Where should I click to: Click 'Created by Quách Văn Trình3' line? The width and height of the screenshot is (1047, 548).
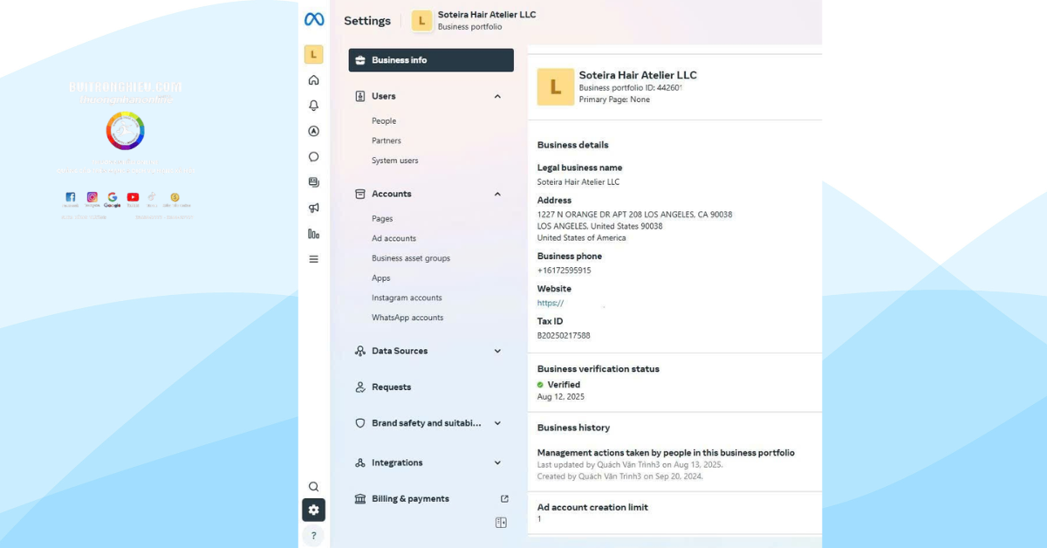click(x=620, y=476)
